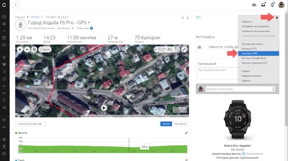
Task: Open the target goals icon at sidebar bottom
Action: 4,154
